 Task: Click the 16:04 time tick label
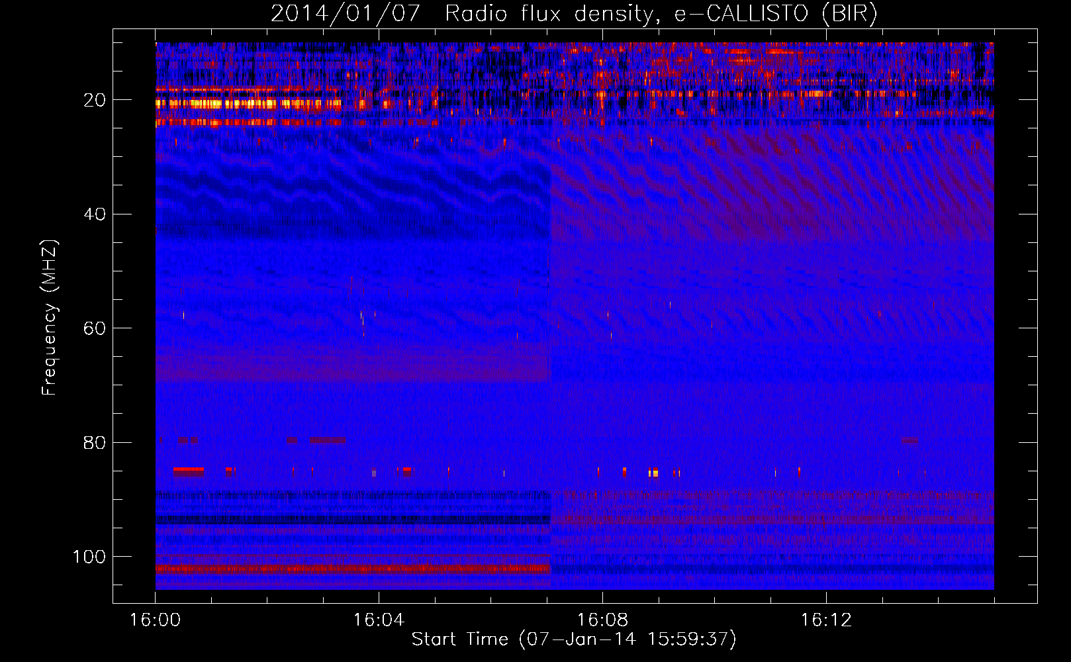(x=379, y=620)
